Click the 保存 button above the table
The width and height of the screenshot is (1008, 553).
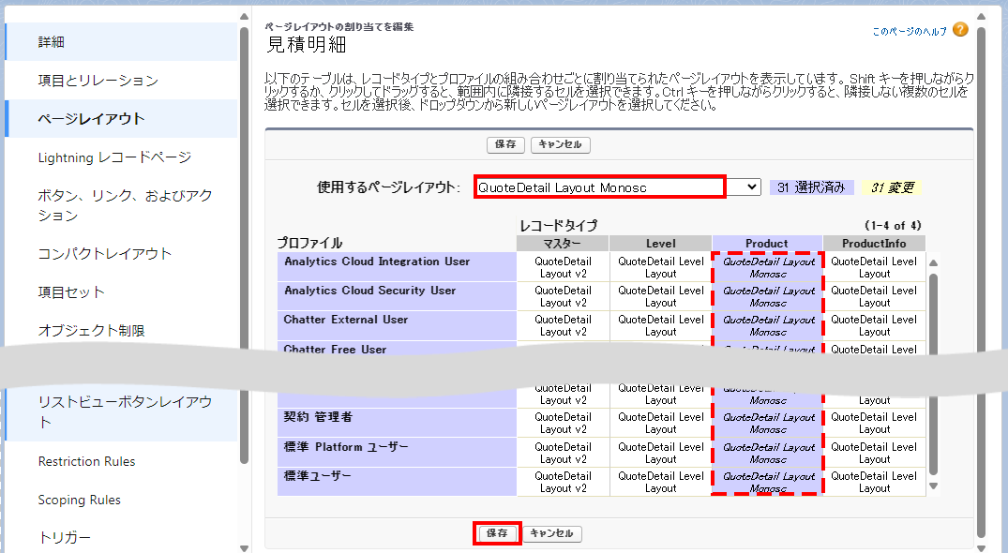[x=505, y=145]
